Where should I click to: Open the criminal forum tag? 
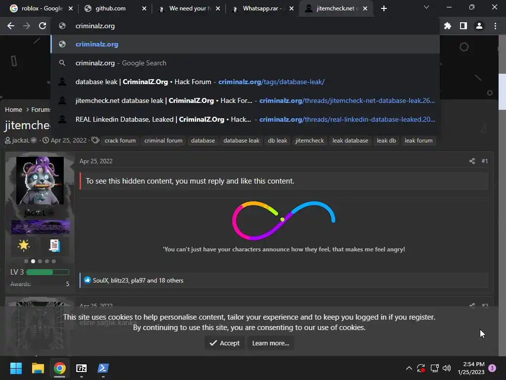pyautogui.click(x=163, y=141)
